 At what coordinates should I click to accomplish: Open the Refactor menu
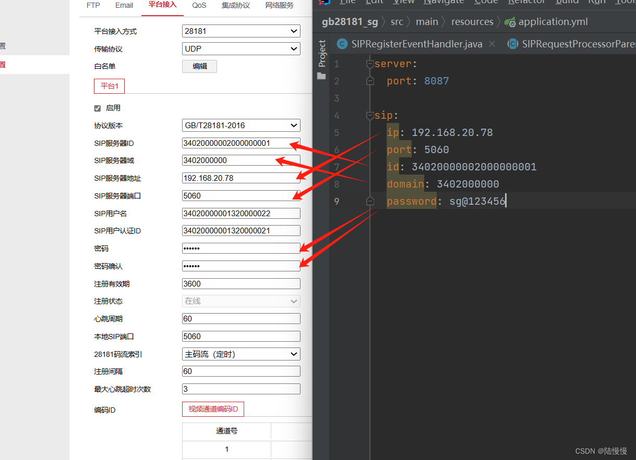526,2
